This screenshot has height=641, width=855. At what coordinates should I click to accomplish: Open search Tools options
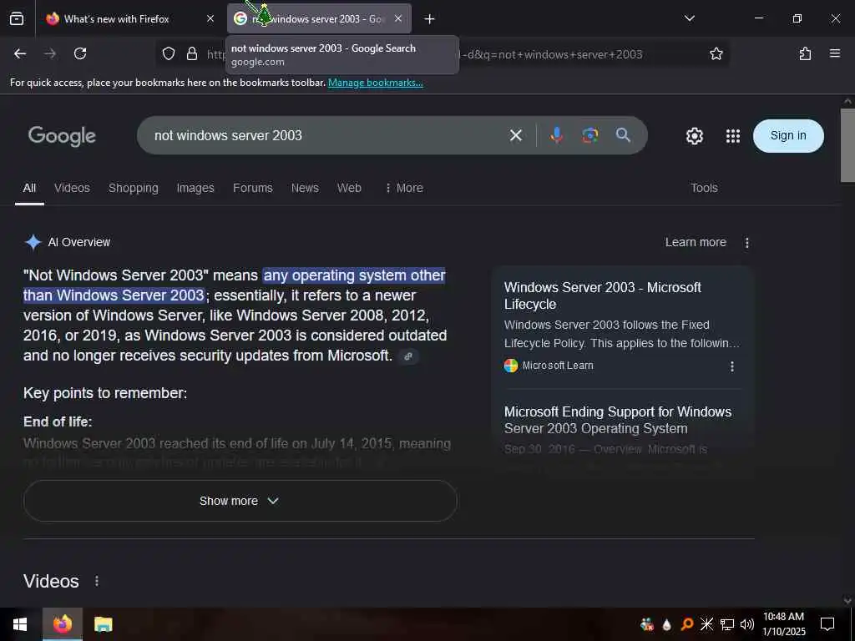click(704, 188)
